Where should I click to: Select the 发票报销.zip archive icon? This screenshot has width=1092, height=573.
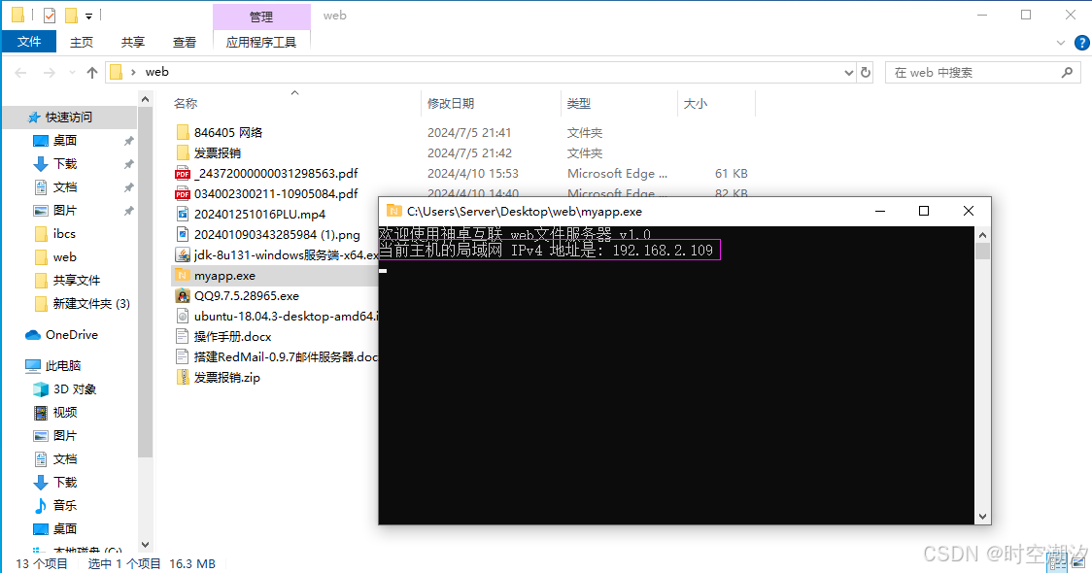point(183,378)
